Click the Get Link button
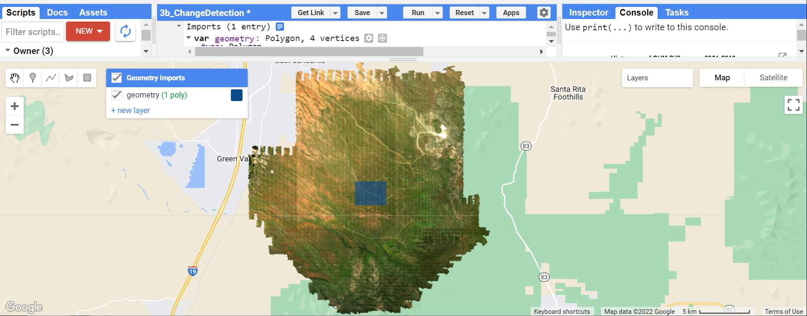This screenshot has height=316, width=807. [311, 13]
